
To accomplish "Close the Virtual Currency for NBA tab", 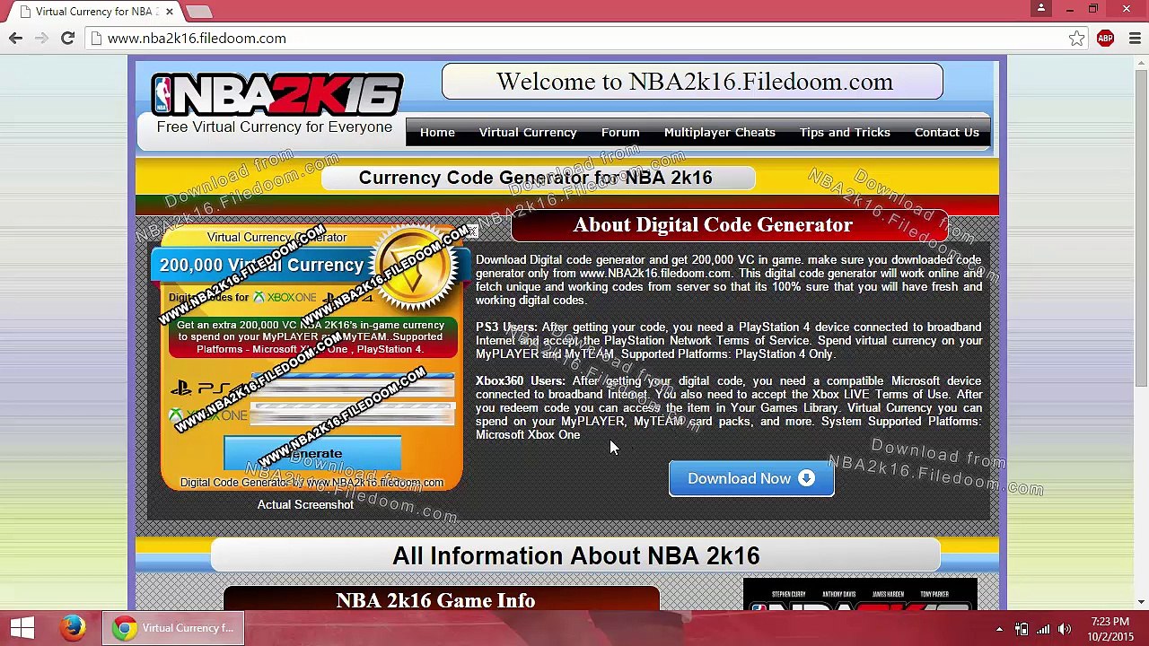I will pos(169,12).
